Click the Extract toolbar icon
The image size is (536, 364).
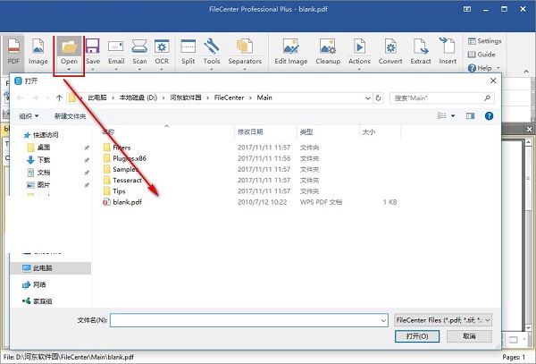(422, 46)
